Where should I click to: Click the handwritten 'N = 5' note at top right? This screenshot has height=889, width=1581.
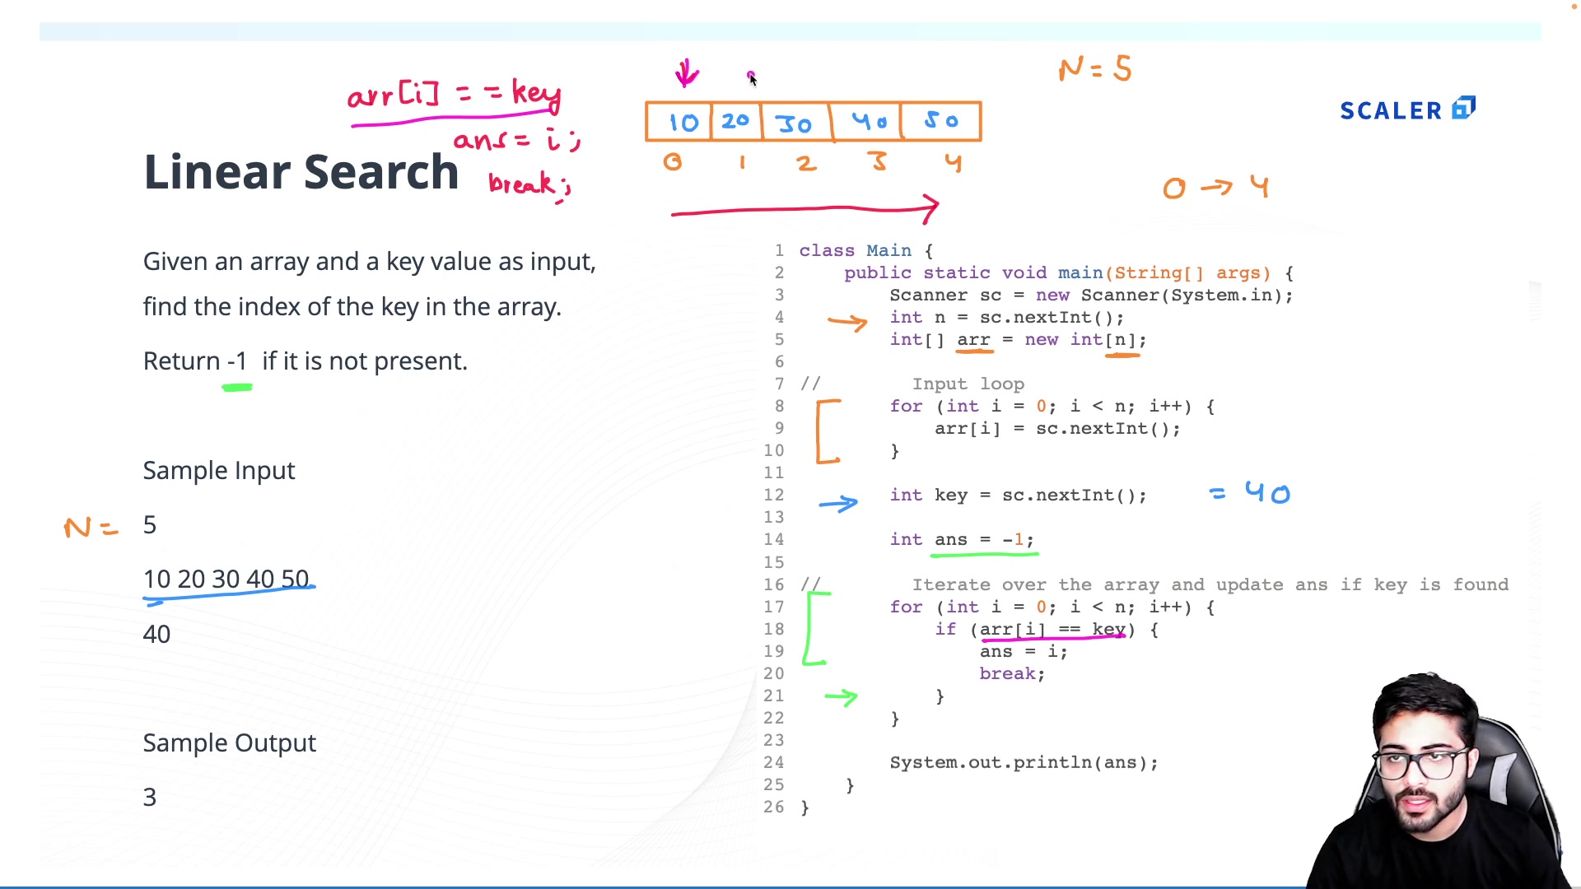(x=1095, y=69)
